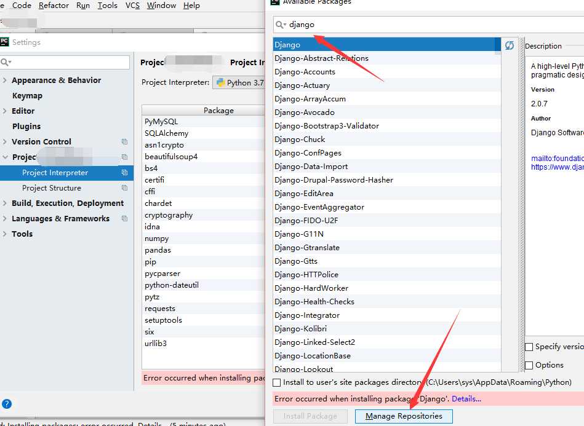Select SQLAlchemy in installed packages table
The height and width of the screenshot is (426, 584).
pos(203,133)
